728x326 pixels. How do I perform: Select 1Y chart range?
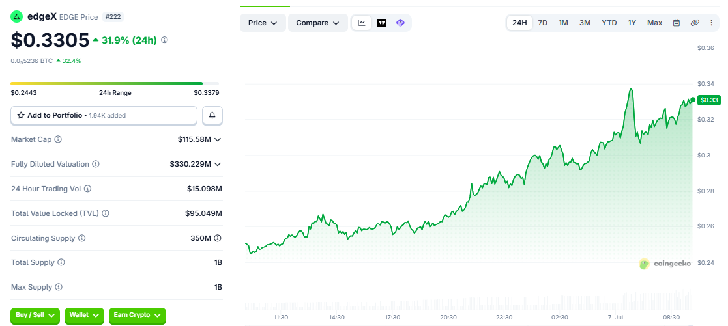tap(632, 23)
